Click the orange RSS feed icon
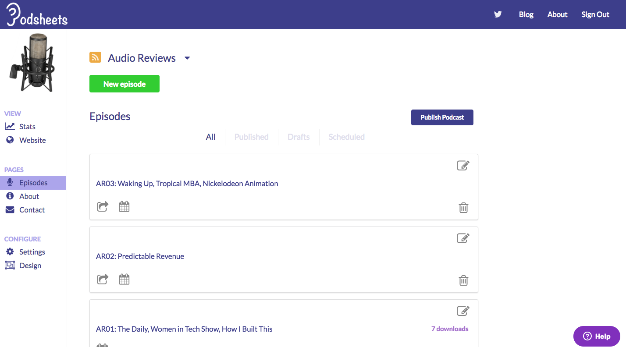626x347 pixels. pyautogui.click(x=96, y=57)
